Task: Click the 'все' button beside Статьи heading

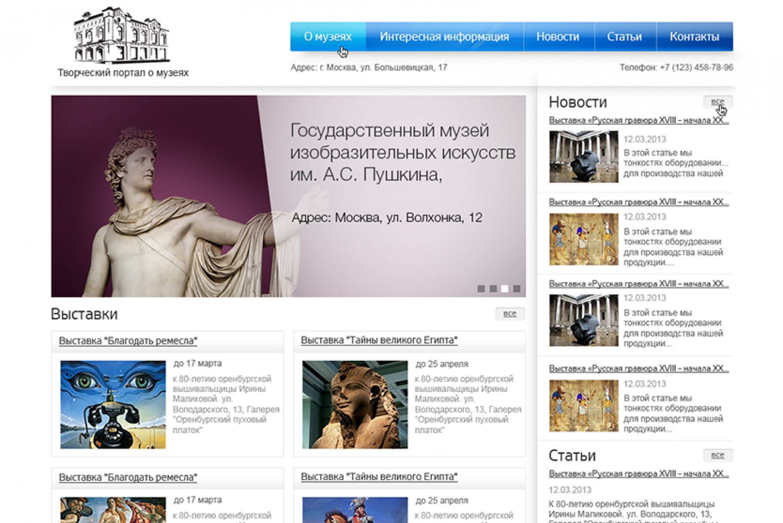Action: coord(718,455)
